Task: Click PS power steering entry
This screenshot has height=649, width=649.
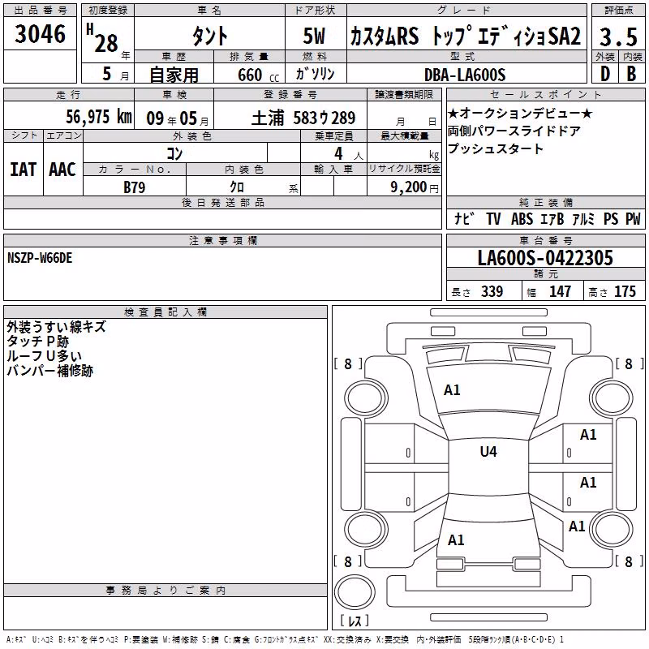Action: tap(611, 218)
